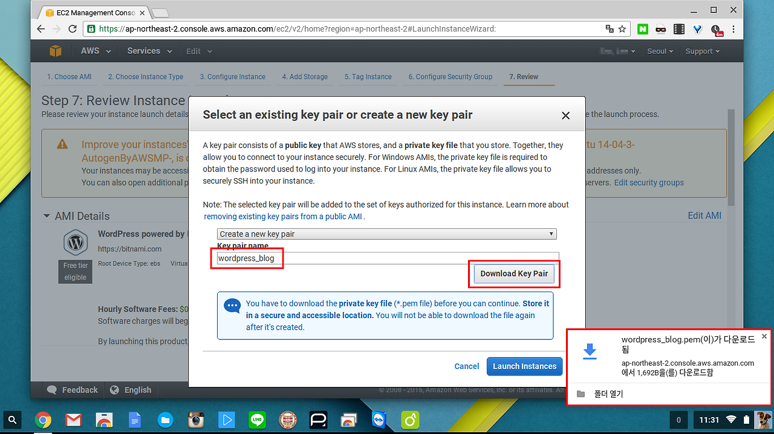Click the Download Key Pair button
Image resolution: width=774 pixels, height=434 pixels.
coord(514,273)
